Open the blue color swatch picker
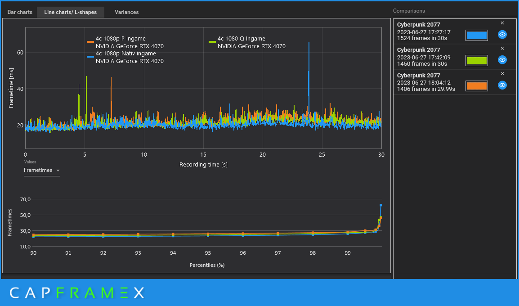 coord(476,35)
